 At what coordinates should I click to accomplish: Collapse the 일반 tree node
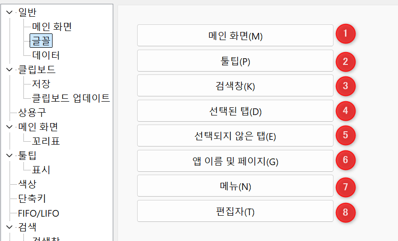pyautogui.click(x=10, y=12)
